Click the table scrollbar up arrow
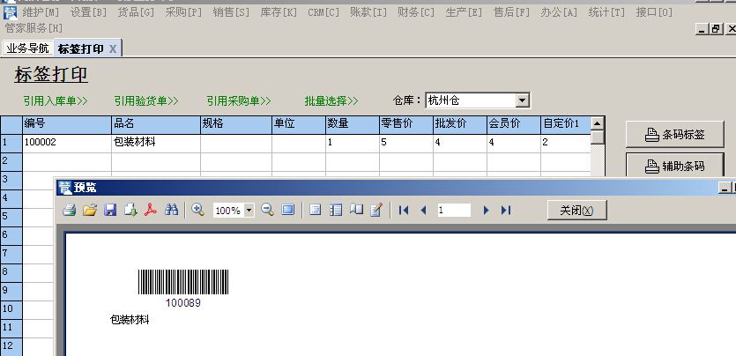The image size is (736, 356). tap(597, 124)
